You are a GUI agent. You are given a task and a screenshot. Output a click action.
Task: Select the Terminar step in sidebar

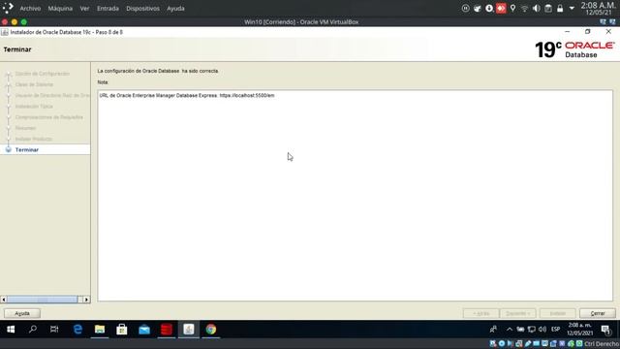tap(27, 150)
